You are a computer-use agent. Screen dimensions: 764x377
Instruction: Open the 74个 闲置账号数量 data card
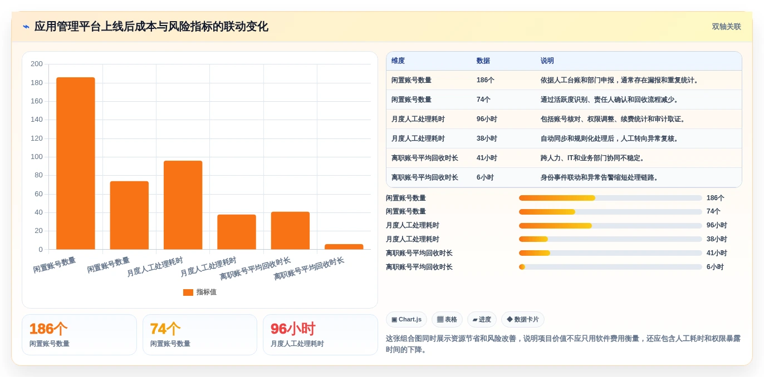[200, 335]
